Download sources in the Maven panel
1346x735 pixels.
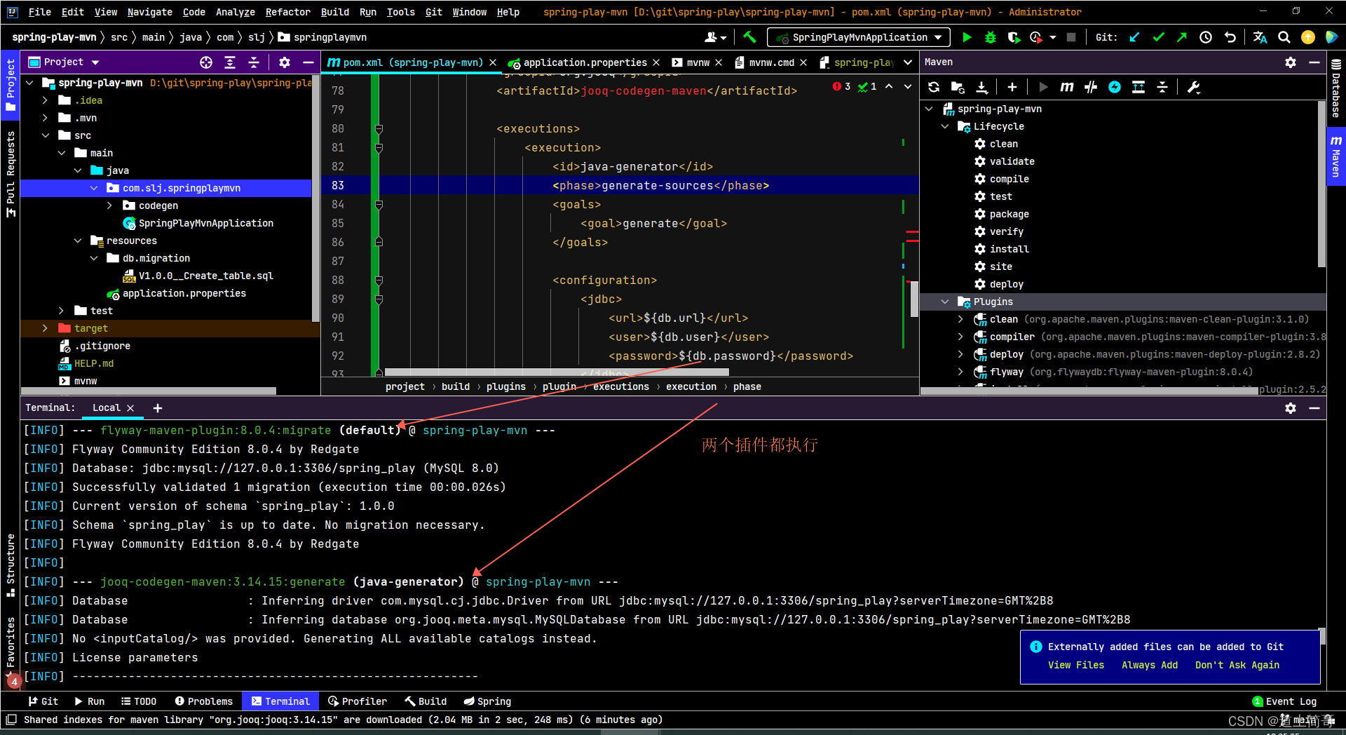coord(982,87)
